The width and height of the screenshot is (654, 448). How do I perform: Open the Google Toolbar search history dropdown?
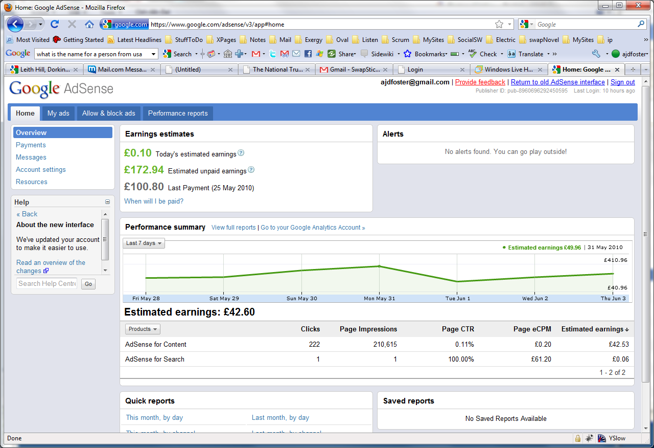coord(153,54)
